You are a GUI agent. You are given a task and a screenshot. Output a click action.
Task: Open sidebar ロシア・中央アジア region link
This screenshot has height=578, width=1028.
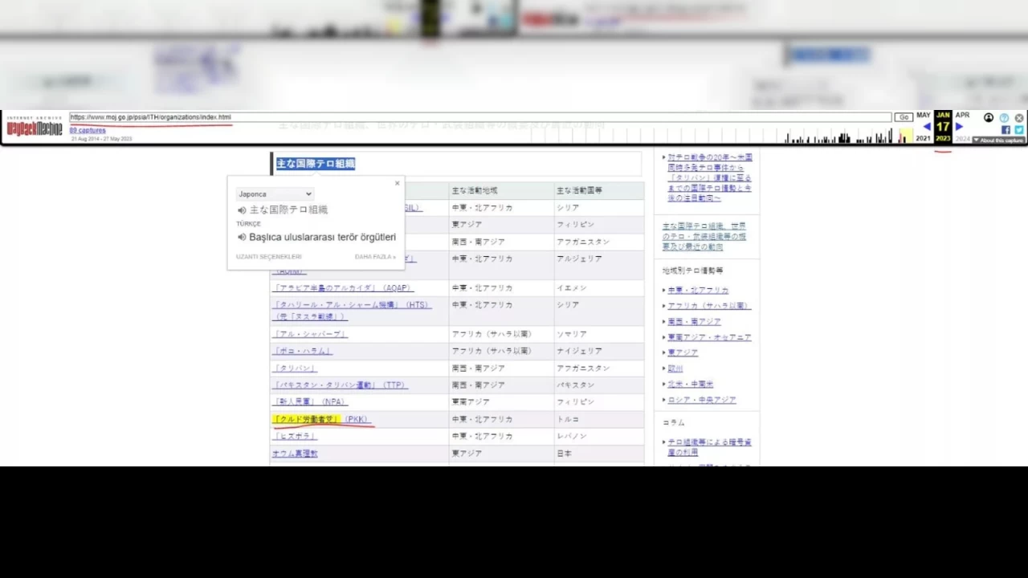pos(702,400)
